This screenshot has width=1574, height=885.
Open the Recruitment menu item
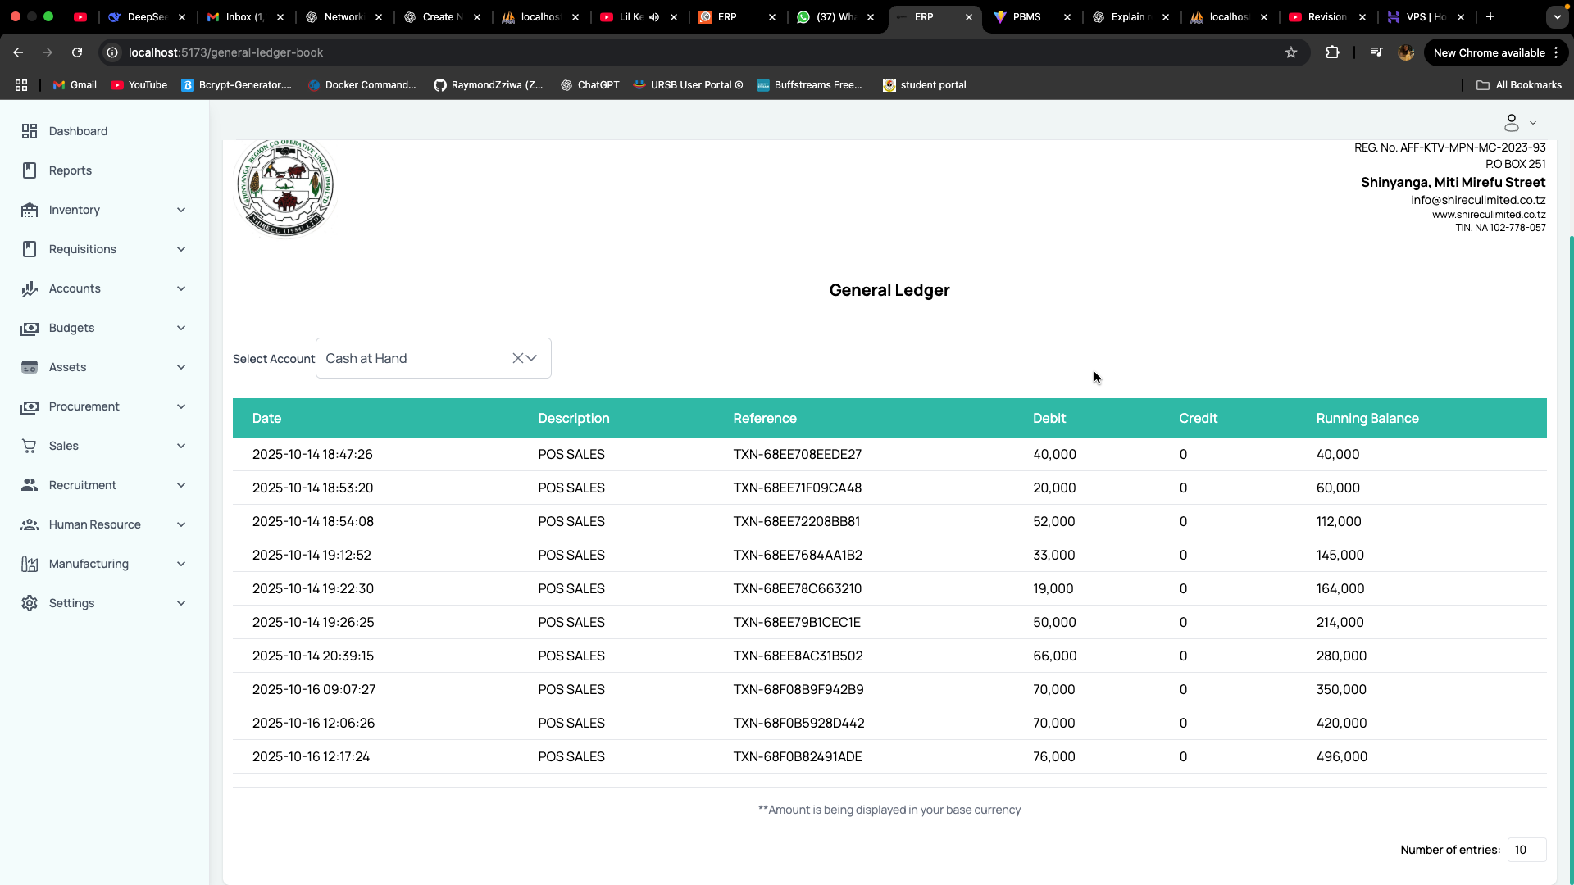tap(82, 485)
